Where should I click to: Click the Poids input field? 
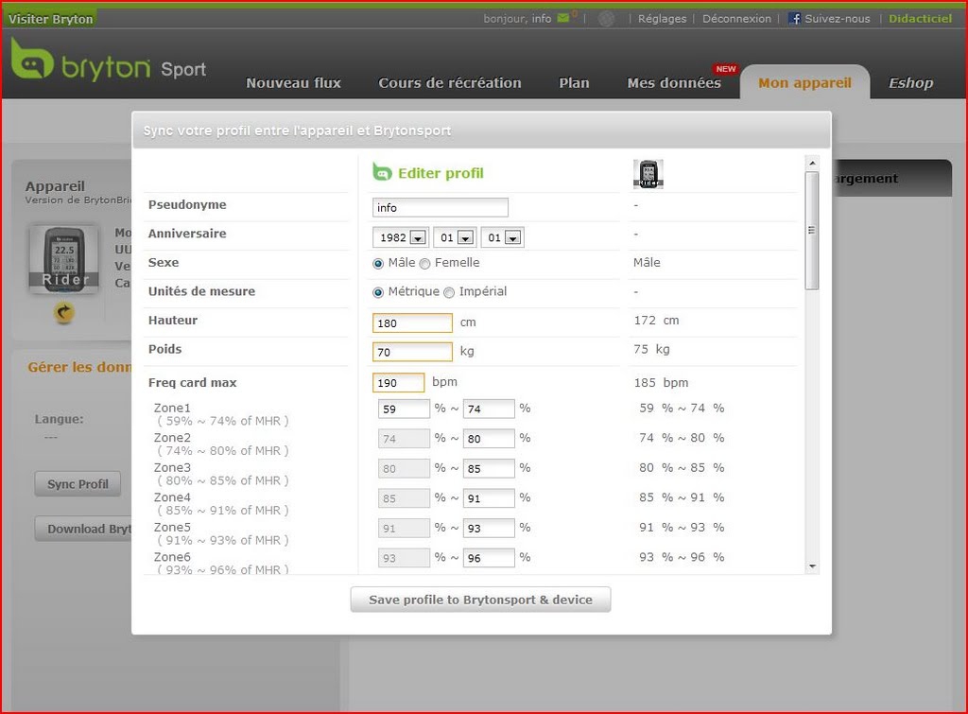tap(412, 352)
